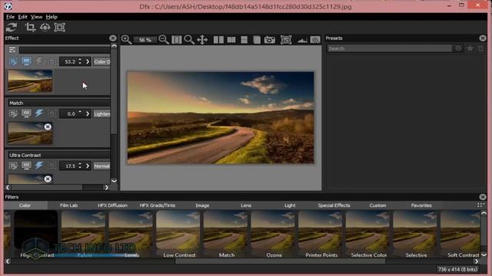
Task: Adjust the 17.5 opacity stepper
Action: click(80, 166)
